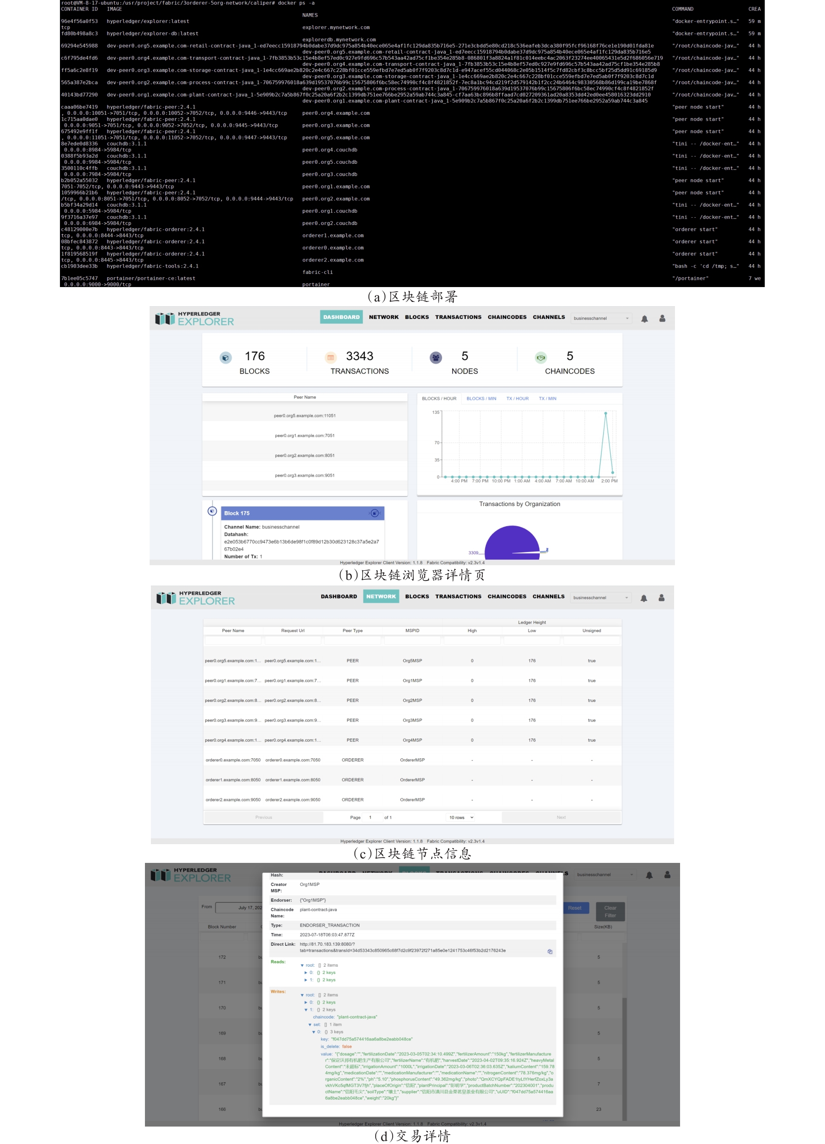This screenshot has height=1144, width=825.
Task: Switch the chart to TX / MIN
Action: 547,398
